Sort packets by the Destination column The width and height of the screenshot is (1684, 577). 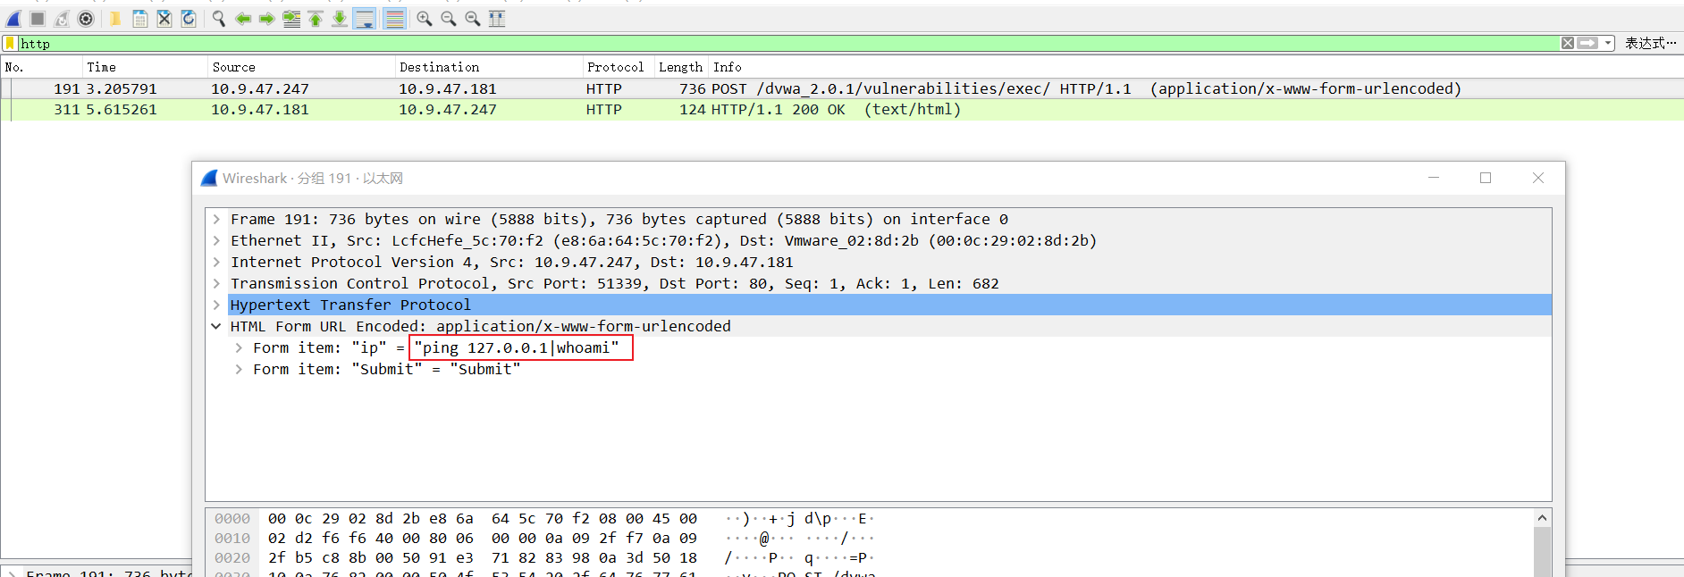(489, 67)
